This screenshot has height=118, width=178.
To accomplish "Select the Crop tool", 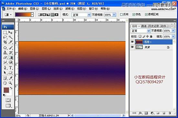I will [x=5, y=42].
